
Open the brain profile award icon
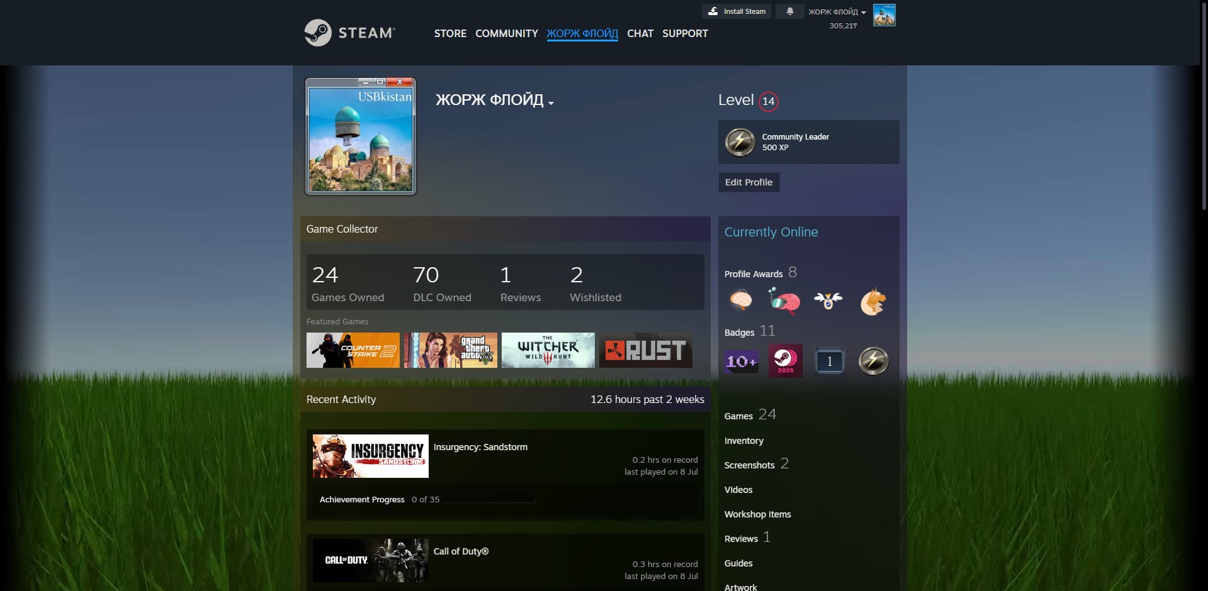[x=741, y=301]
